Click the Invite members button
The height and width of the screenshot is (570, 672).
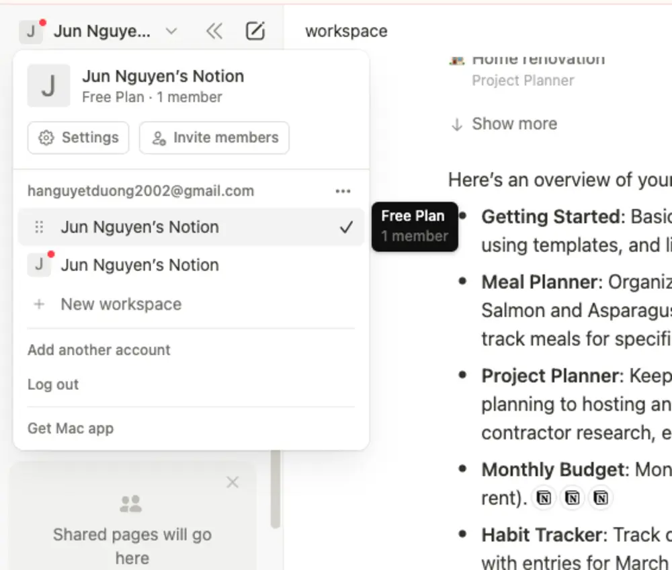214,138
